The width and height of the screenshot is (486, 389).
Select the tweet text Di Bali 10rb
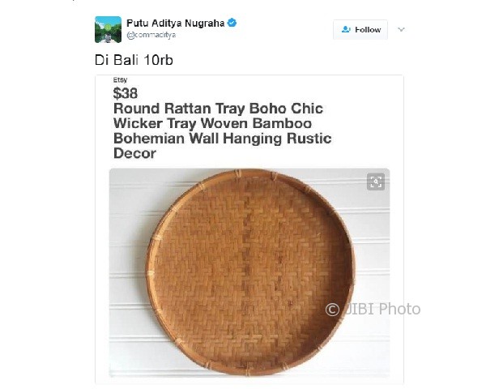pyautogui.click(x=134, y=60)
